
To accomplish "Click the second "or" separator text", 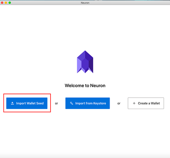I will [x=119, y=103].
